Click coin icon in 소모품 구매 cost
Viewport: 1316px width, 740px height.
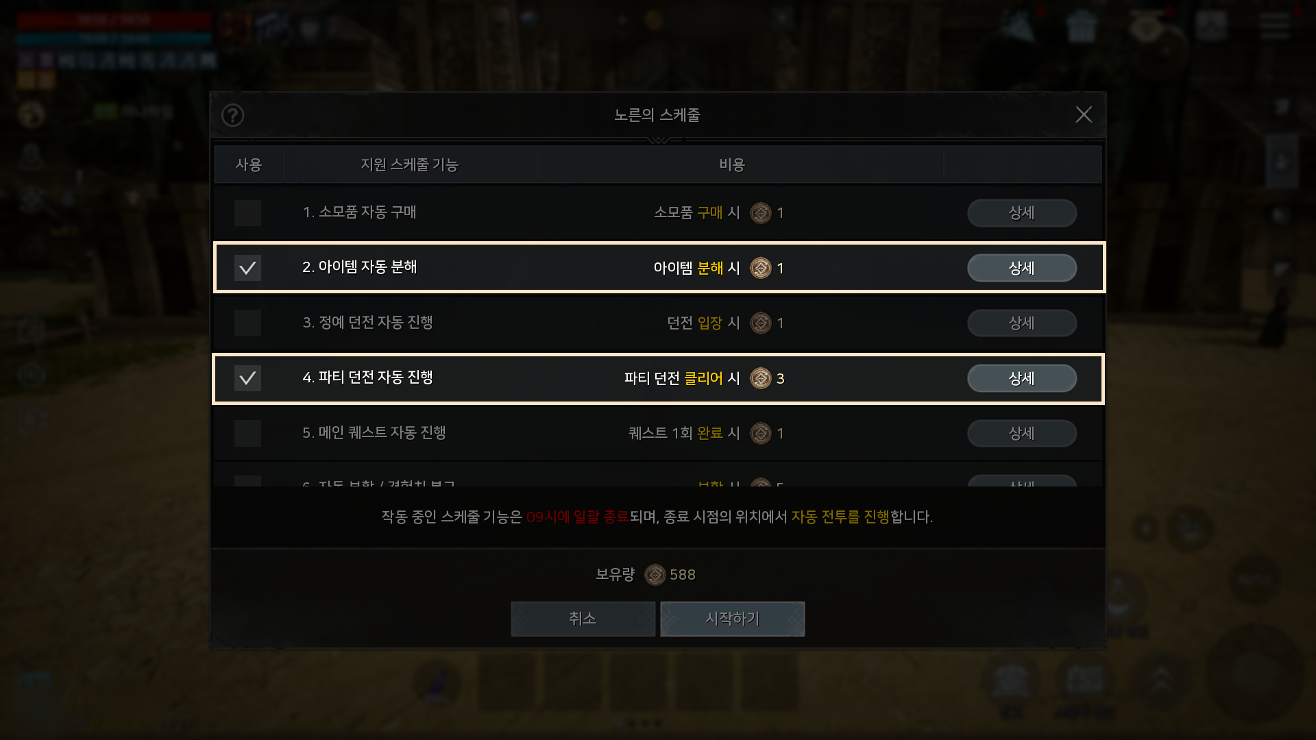point(761,213)
